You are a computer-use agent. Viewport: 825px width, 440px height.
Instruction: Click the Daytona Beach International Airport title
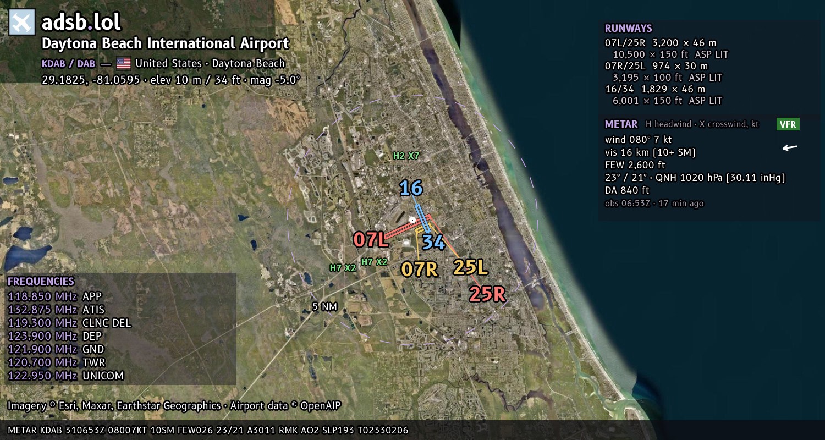tap(165, 43)
